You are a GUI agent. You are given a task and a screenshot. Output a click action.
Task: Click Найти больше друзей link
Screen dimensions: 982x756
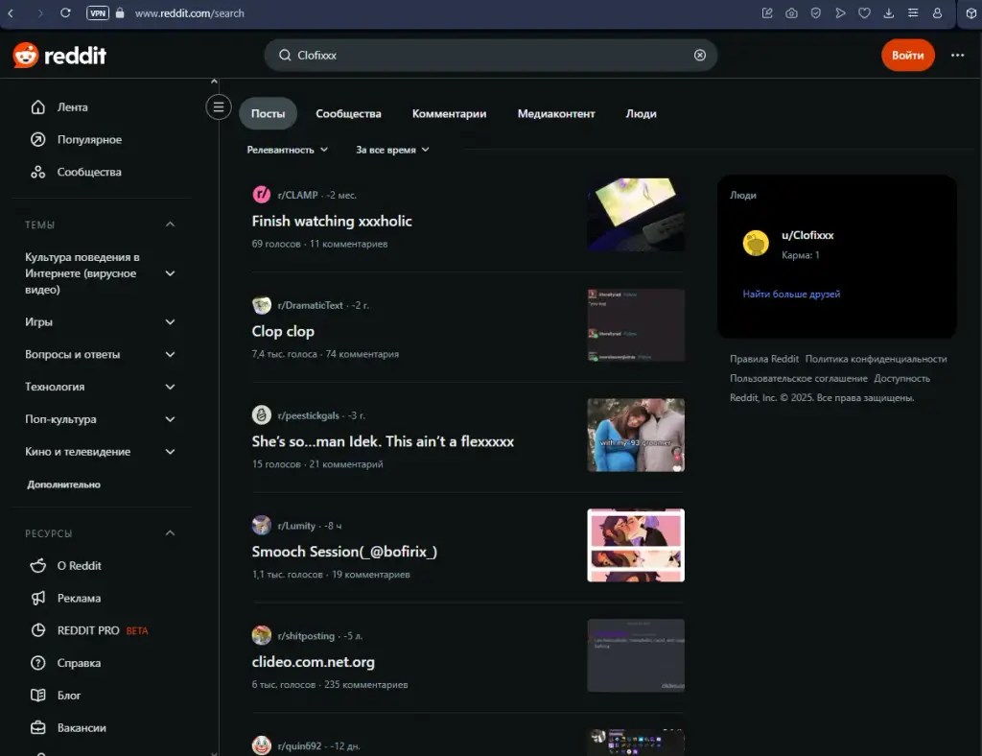(x=791, y=294)
